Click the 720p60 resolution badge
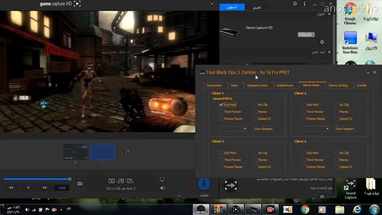The image size is (382, 215). [x=306, y=35]
